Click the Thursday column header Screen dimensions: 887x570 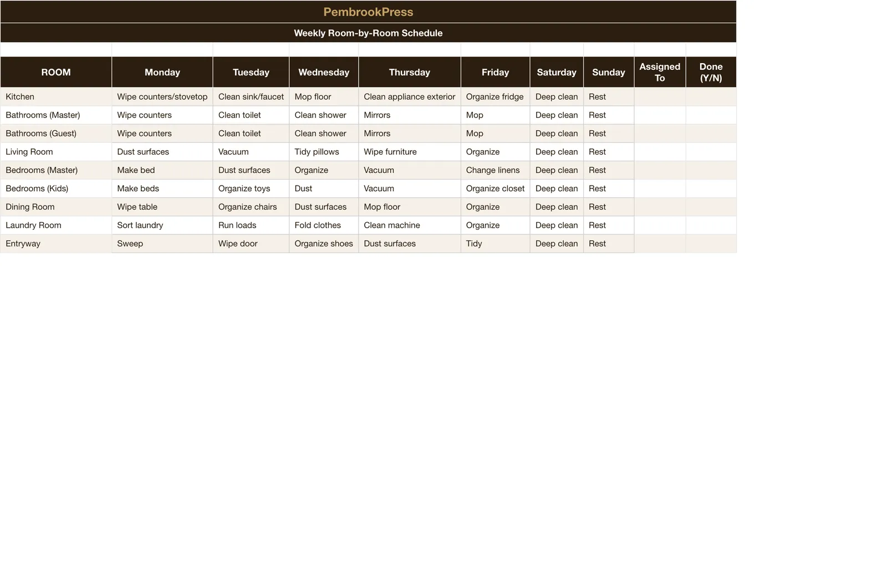(410, 72)
